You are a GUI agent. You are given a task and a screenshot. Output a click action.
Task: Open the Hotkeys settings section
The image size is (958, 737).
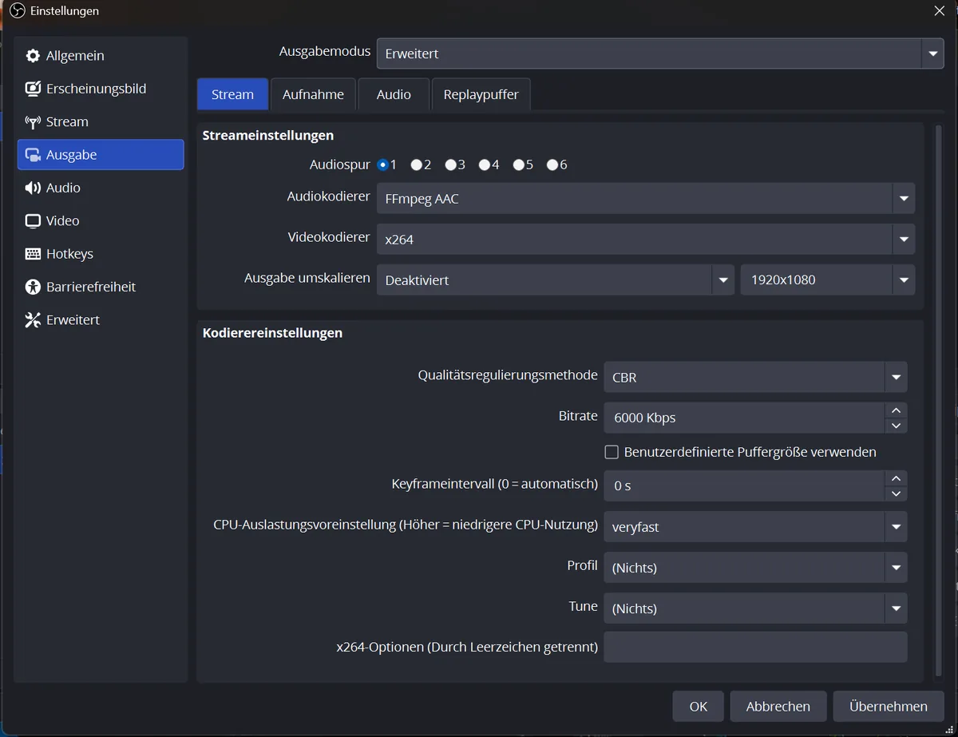101,254
